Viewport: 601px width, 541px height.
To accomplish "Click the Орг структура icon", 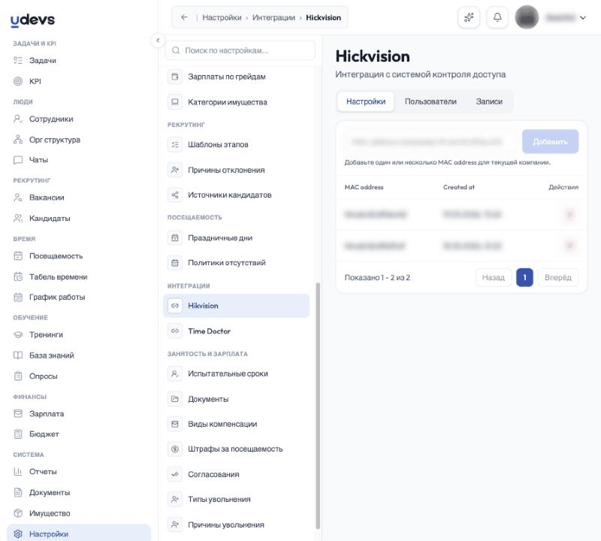I will pos(18,140).
